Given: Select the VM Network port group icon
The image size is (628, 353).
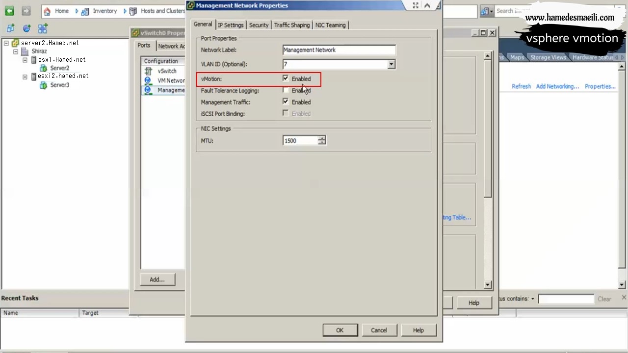Looking at the screenshot, I should [x=148, y=80].
